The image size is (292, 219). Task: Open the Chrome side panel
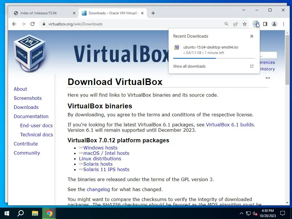pyautogui.click(x=265, y=24)
